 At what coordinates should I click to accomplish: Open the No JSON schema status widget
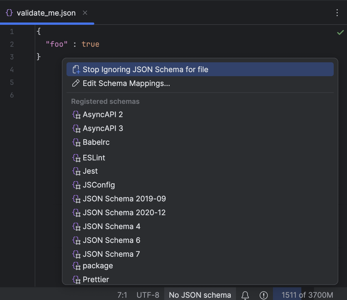click(x=200, y=295)
